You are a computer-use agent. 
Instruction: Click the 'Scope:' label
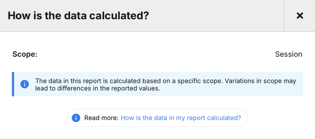[25, 54]
